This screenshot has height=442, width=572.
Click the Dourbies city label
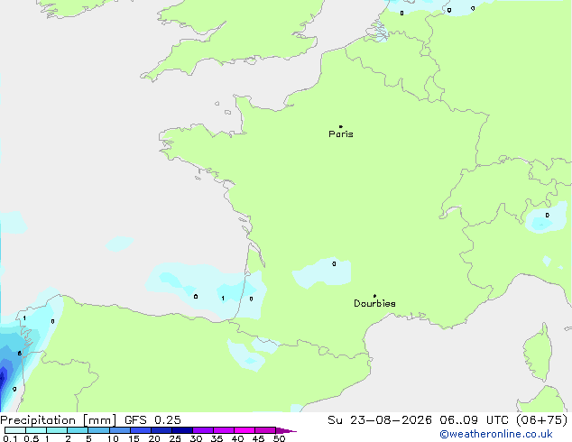[x=374, y=303]
